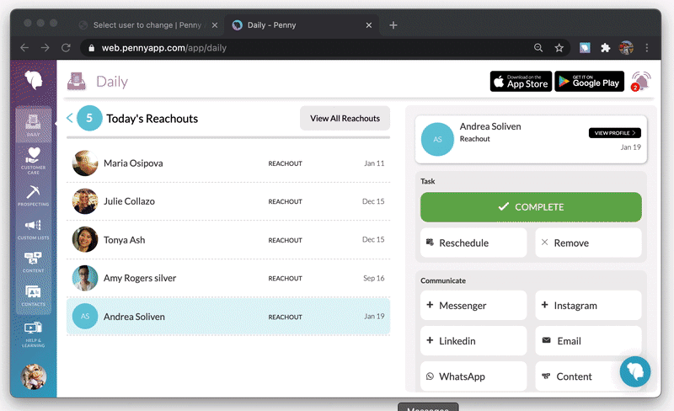Close the Daily - Penny tab
This screenshot has height=411, width=674.
click(369, 25)
